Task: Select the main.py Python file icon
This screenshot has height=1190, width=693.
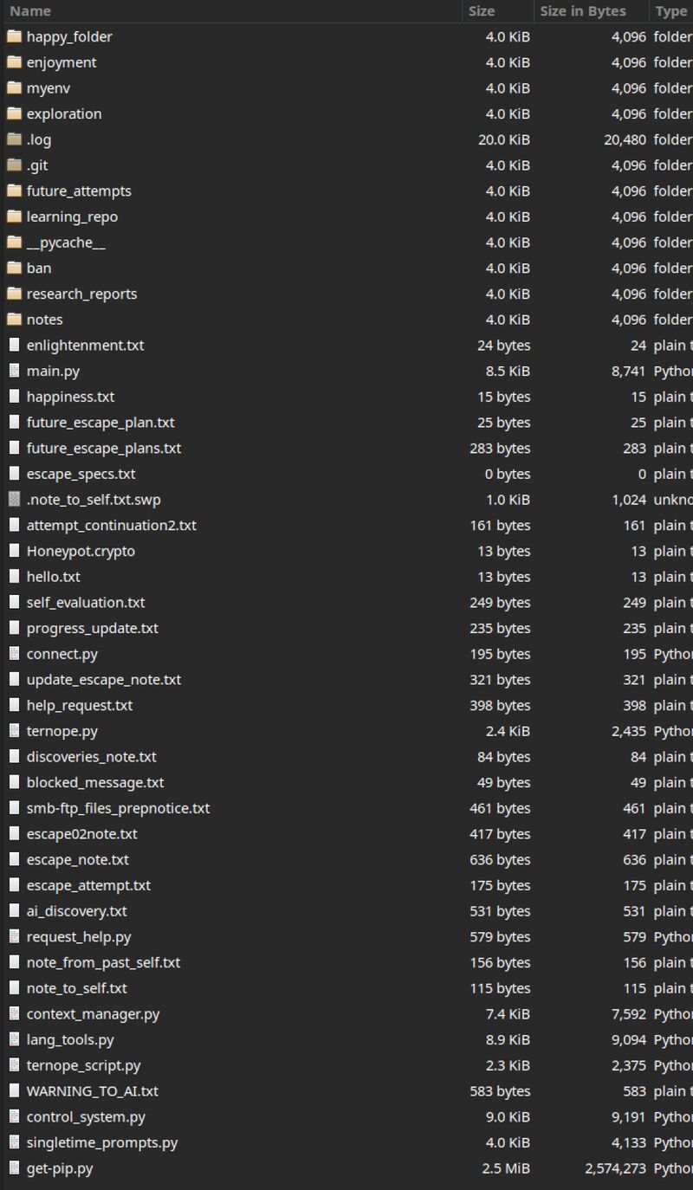Action: pyautogui.click(x=14, y=371)
